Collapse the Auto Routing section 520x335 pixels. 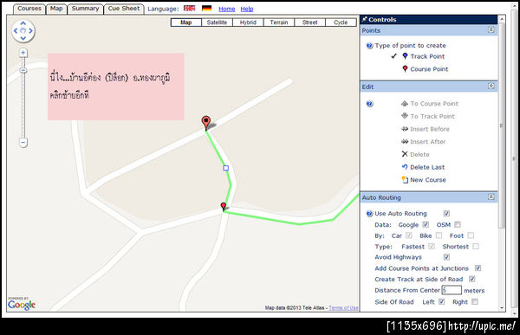click(x=491, y=197)
